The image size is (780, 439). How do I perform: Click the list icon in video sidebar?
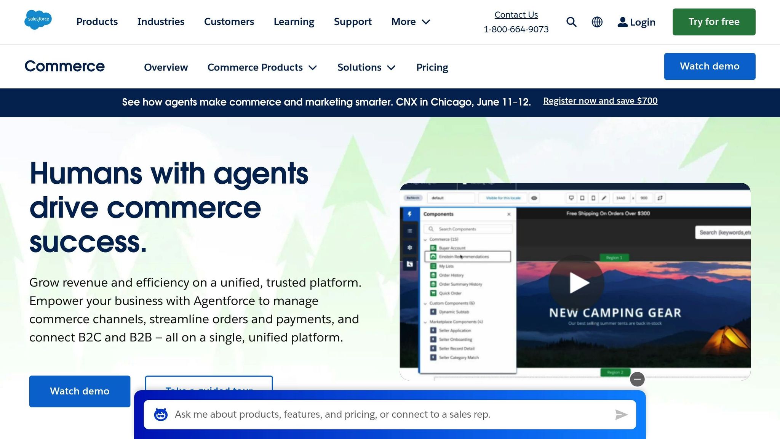point(409,231)
